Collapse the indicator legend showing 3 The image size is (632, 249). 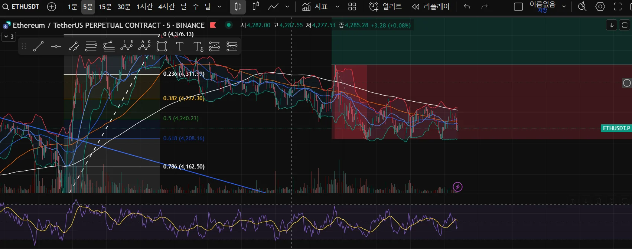[9, 36]
